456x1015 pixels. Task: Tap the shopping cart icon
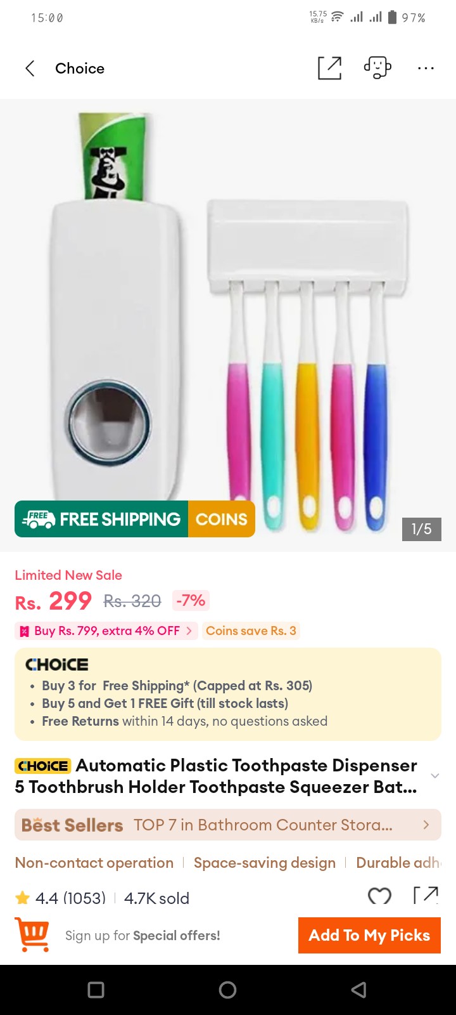(32, 935)
